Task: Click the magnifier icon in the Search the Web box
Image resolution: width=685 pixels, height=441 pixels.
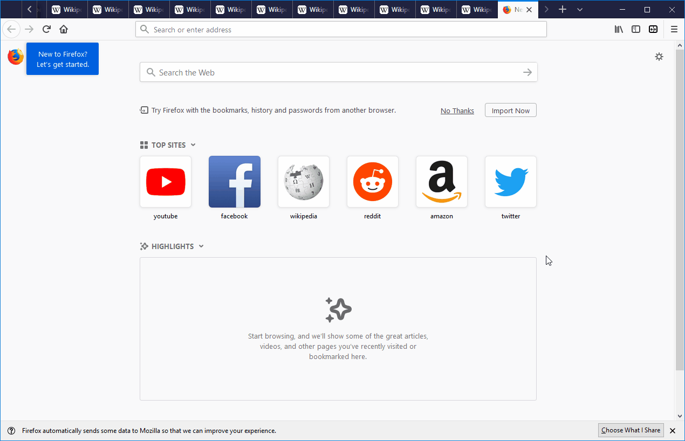Action: [x=150, y=72]
